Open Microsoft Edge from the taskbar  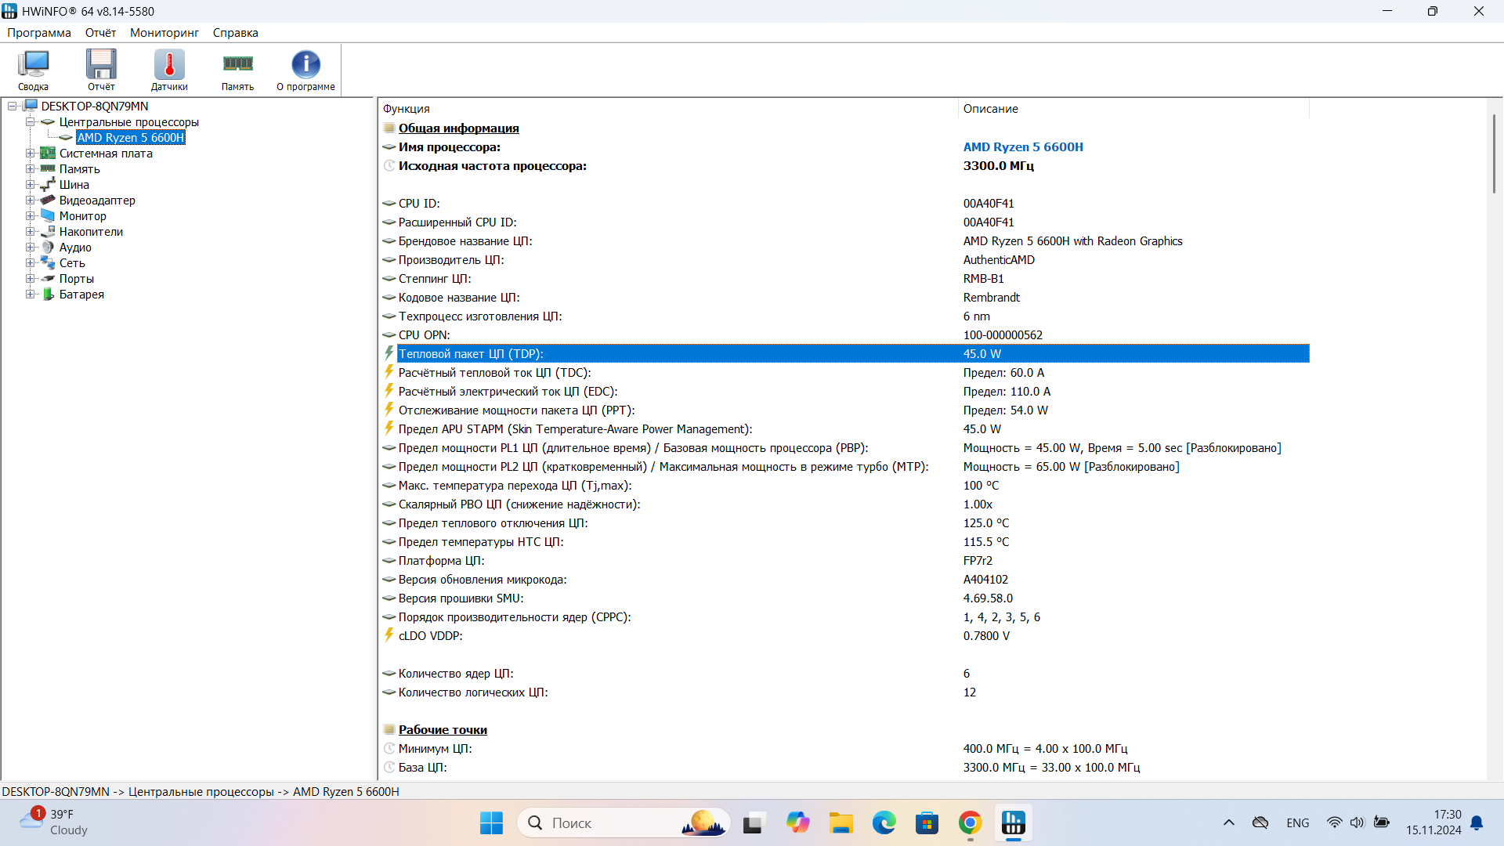point(884,823)
